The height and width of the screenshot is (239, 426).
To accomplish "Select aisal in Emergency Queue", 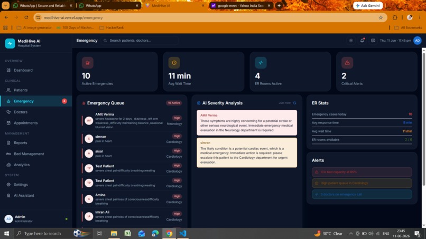I will click(x=132, y=154).
